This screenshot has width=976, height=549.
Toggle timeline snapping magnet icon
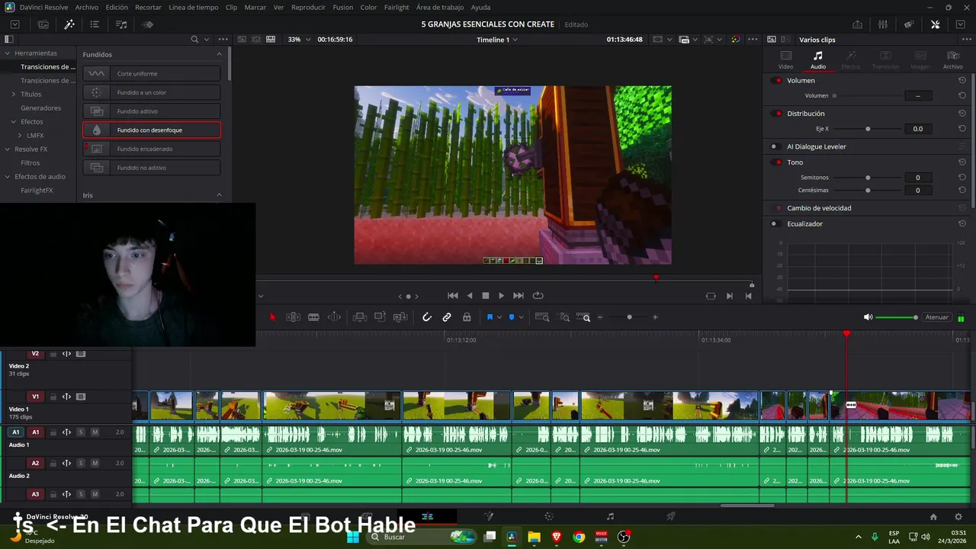point(427,317)
